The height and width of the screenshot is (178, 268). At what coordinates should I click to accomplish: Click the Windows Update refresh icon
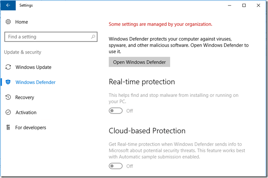[x=8, y=67]
